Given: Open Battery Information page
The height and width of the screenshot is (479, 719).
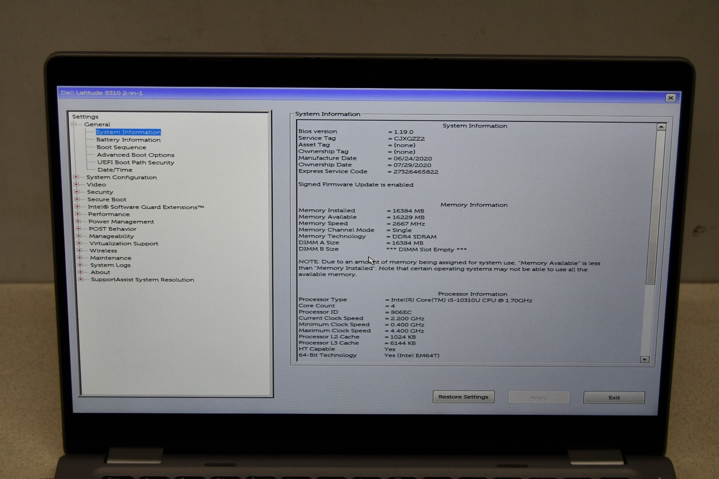Looking at the screenshot, I should point(128,140).
